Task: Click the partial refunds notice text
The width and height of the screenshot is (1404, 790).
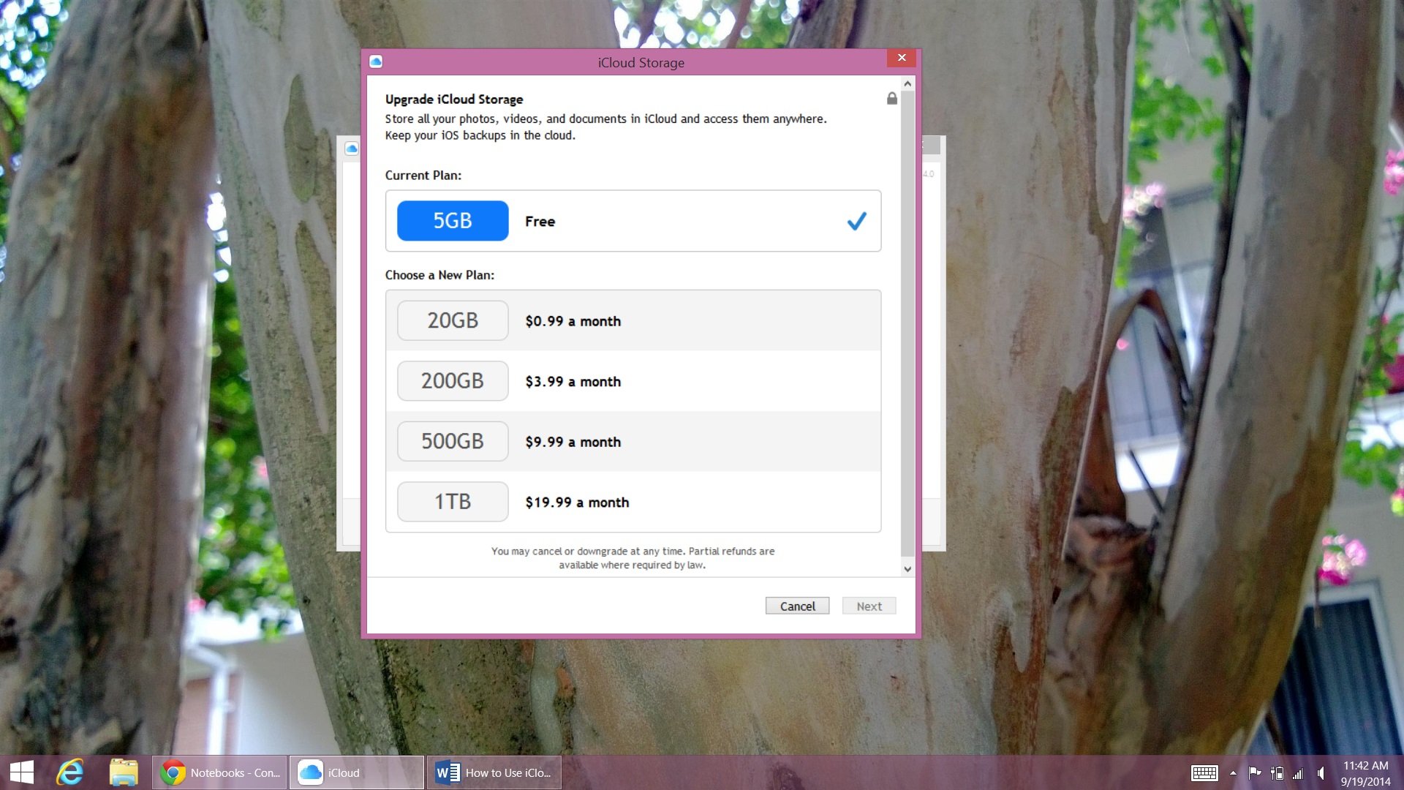Action: [x=633, y=558]
